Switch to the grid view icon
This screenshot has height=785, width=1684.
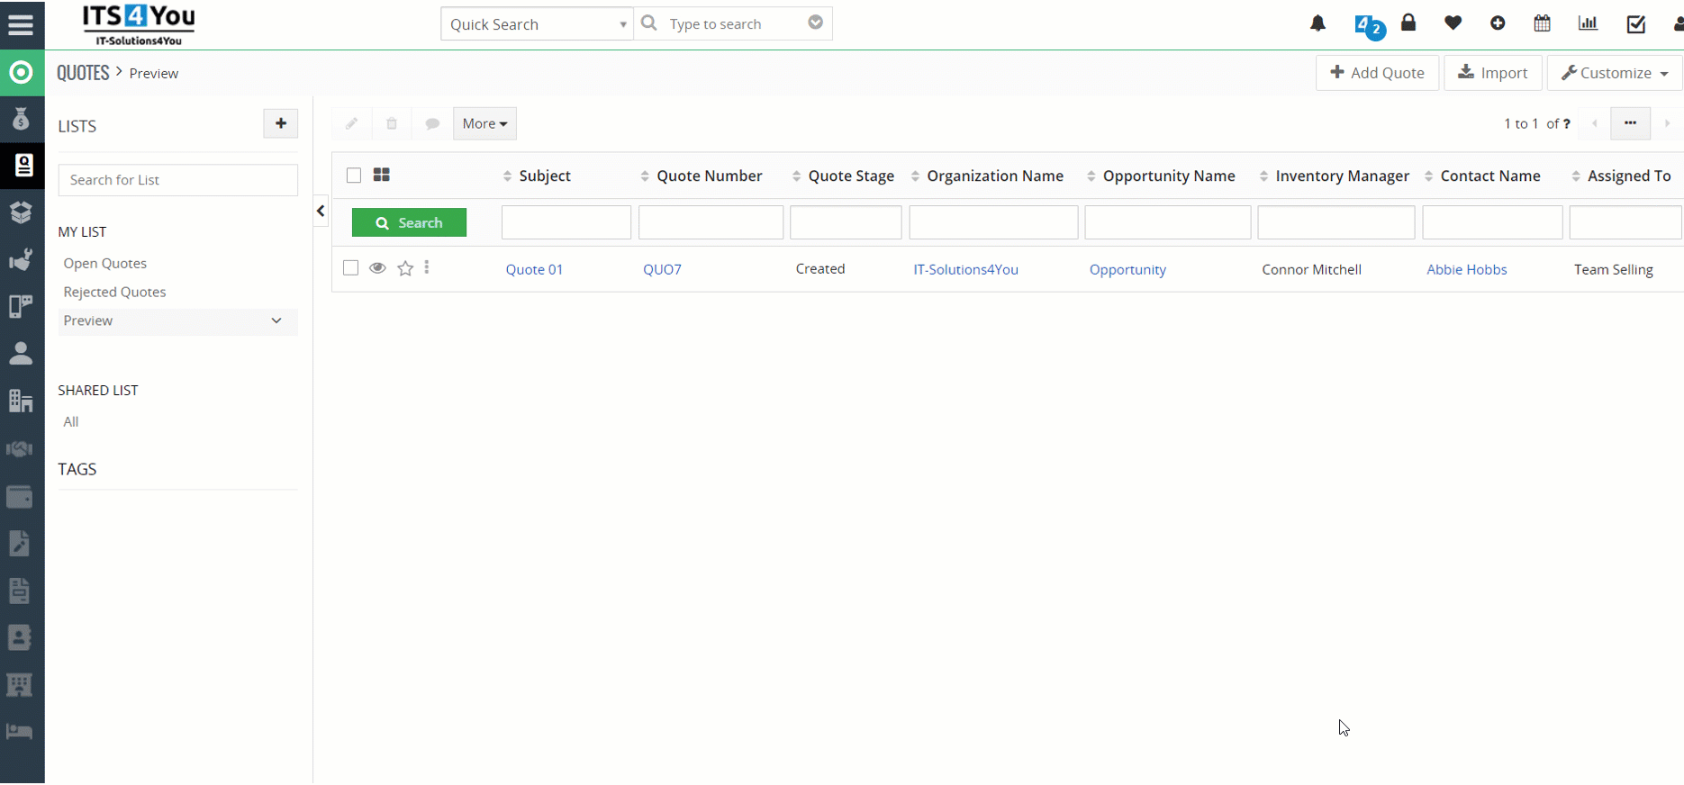pyautogui.click(x=382, y=176)
